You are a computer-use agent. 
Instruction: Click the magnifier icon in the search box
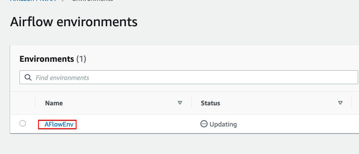point(28,77)
